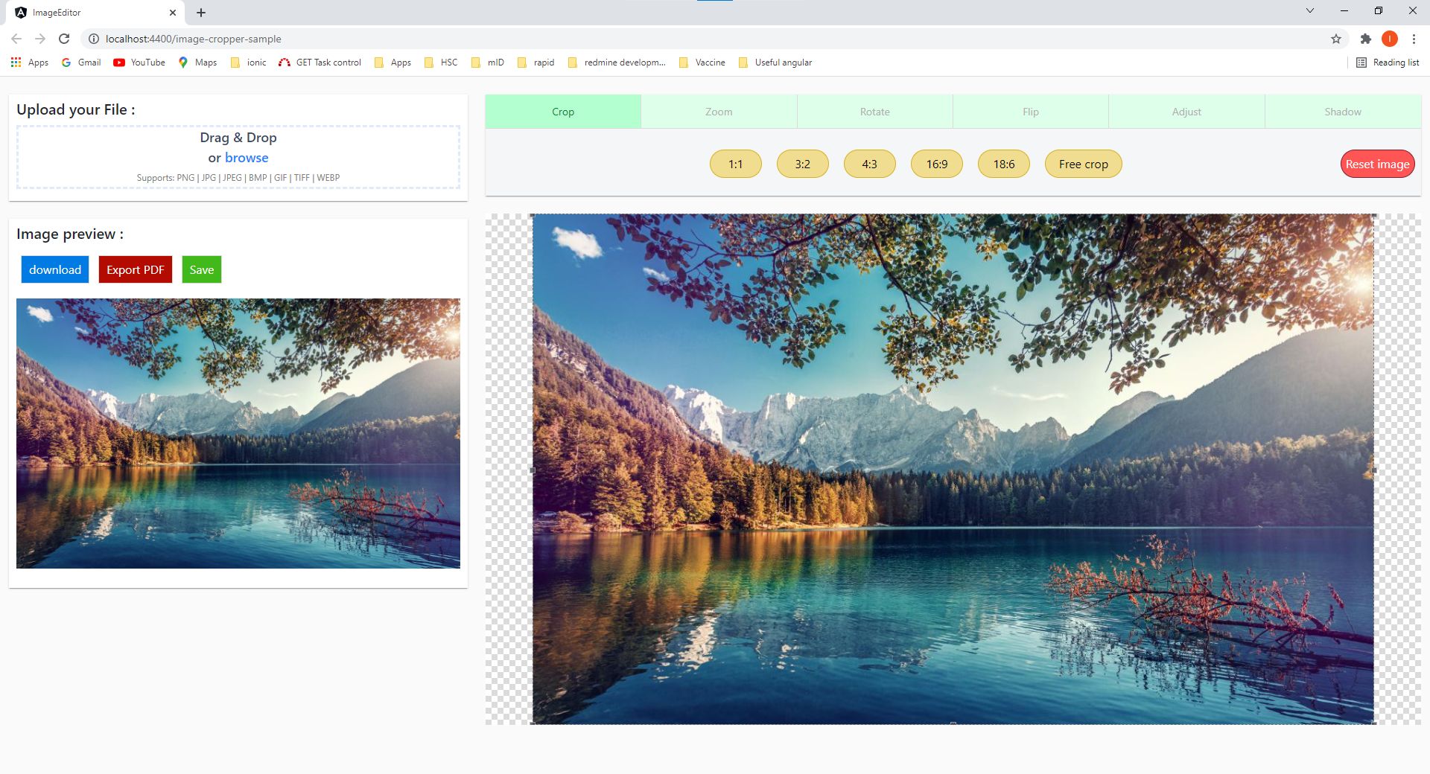Screen dimensions: 1430x774
Task: Open the Vaccine bookmark folder
Action: coord(702,63)
